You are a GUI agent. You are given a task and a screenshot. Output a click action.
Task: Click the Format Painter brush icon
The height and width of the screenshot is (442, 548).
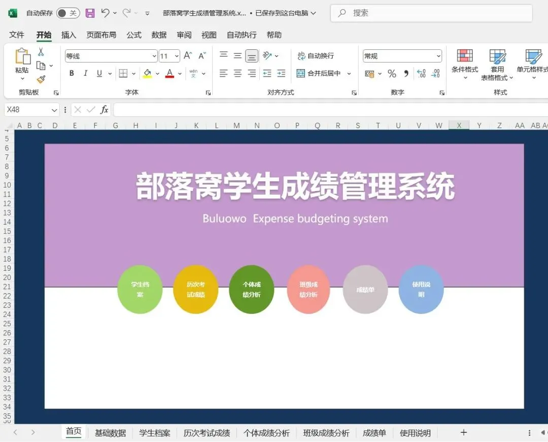(x=41, y=79)
